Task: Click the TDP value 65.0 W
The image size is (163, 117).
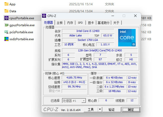Action: [x=108, y=35]
